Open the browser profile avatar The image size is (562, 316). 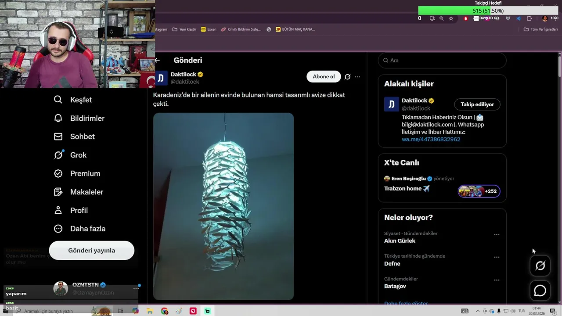tap(545, 18)
